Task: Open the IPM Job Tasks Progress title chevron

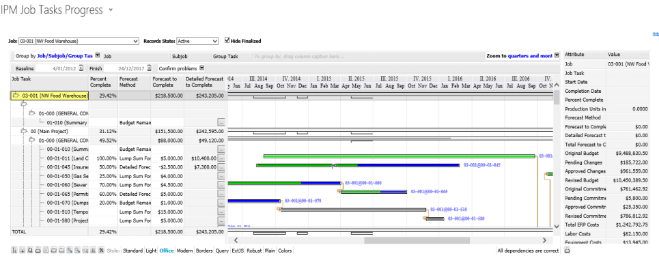Action: tap(111, 10)
